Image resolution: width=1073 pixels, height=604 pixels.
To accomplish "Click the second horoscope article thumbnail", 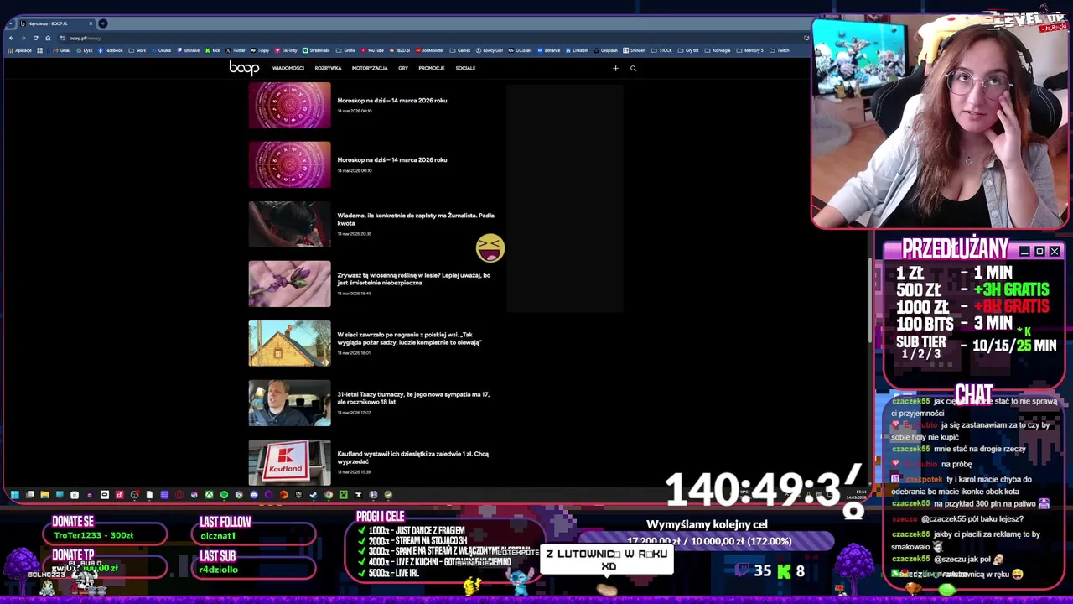I will click(289, 164).
